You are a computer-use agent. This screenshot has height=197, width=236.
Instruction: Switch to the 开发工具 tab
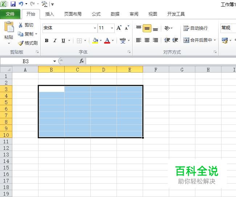(176, 14)
